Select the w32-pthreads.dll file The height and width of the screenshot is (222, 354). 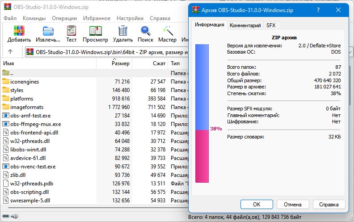coord(30,141)
